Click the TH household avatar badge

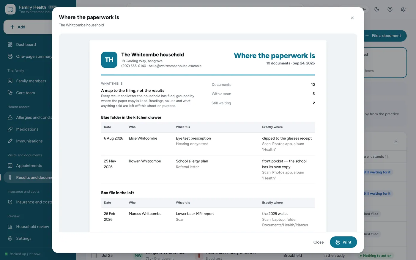tap(109, 60)
